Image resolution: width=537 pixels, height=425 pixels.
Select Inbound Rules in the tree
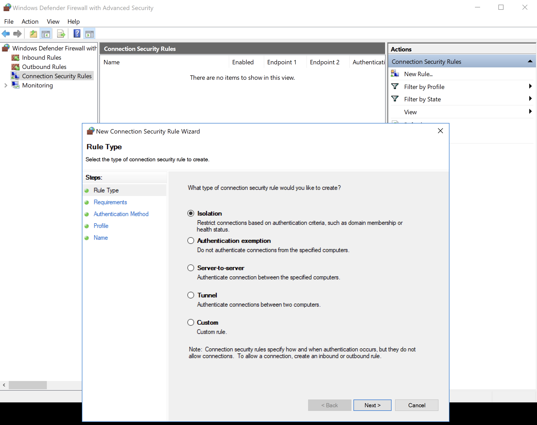pos(41,58)
